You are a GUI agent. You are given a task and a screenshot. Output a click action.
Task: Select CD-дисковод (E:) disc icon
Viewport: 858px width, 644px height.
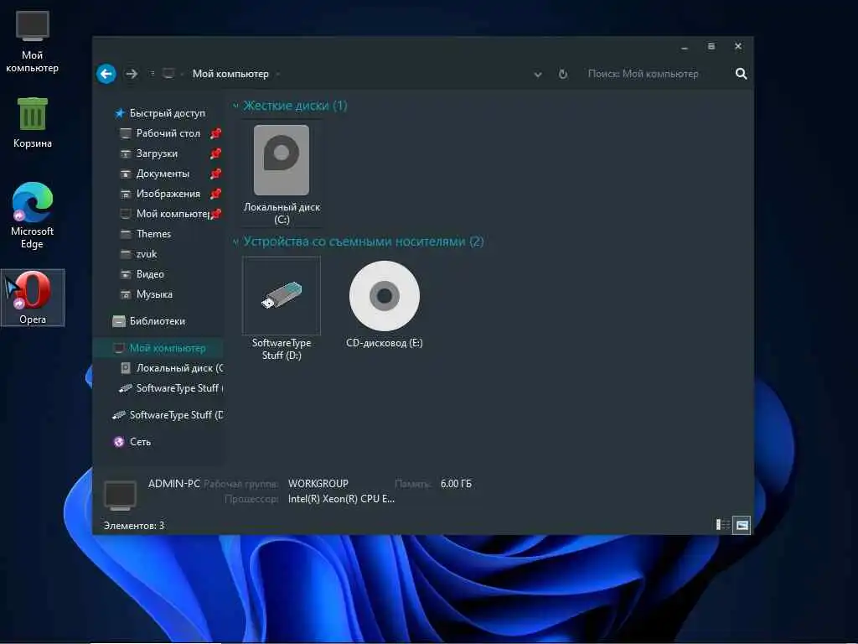(384, 304)
